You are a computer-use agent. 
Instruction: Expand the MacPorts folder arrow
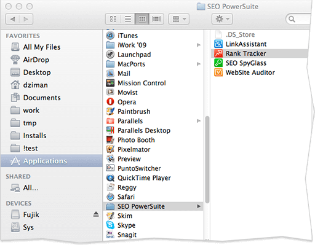pos(199,64)
